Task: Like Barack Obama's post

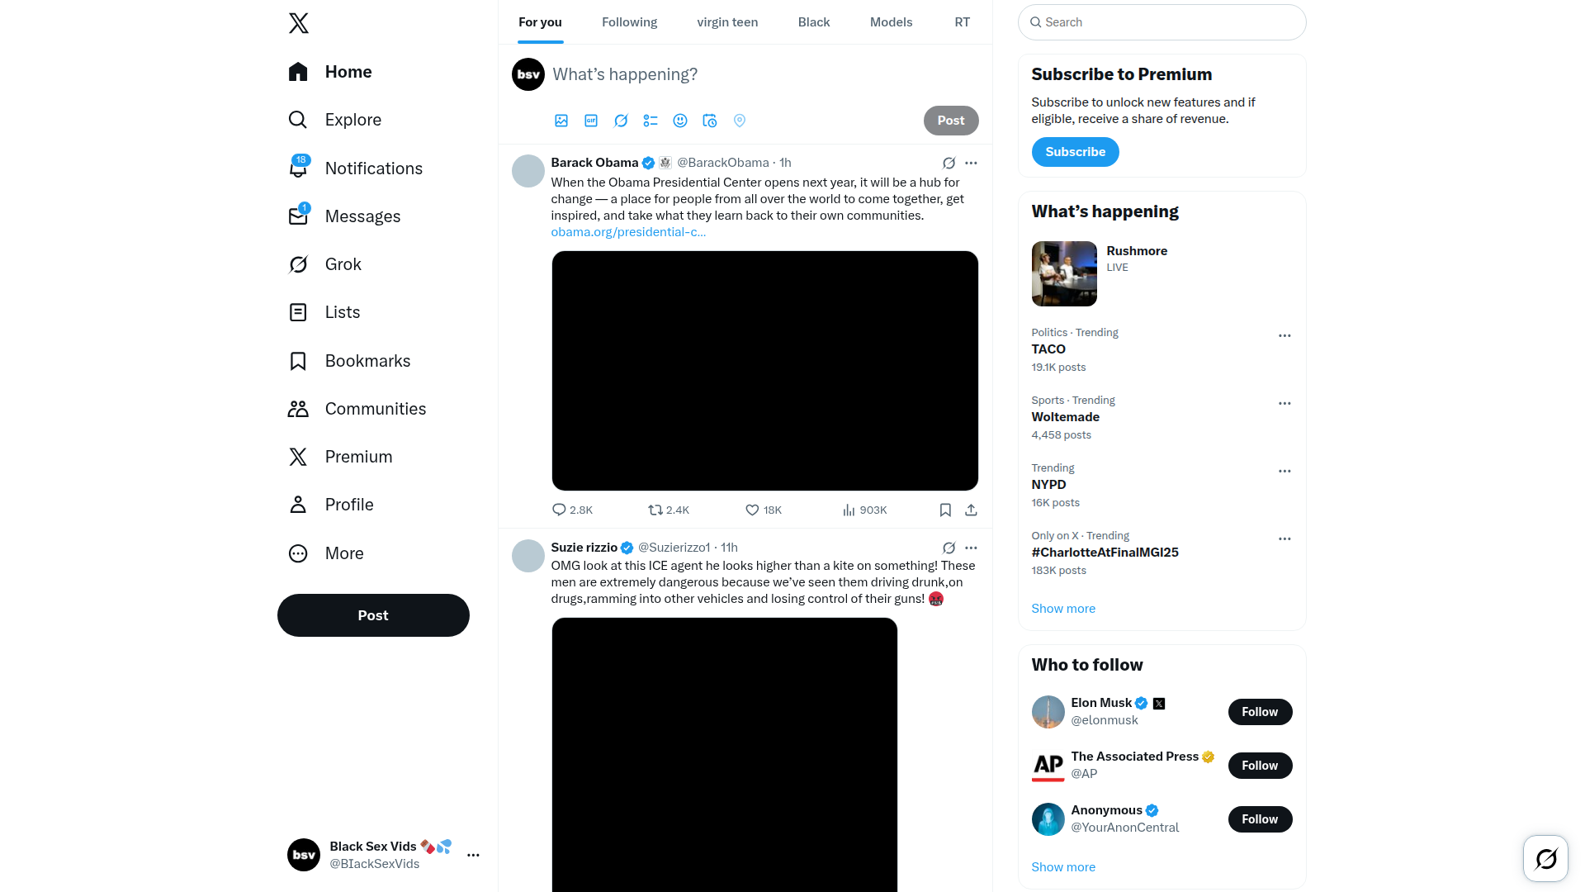Action: coord(764,510)
